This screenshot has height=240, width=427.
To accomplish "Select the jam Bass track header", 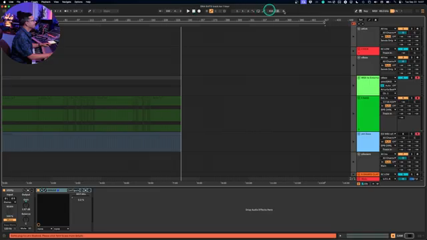I will point(368,142).
